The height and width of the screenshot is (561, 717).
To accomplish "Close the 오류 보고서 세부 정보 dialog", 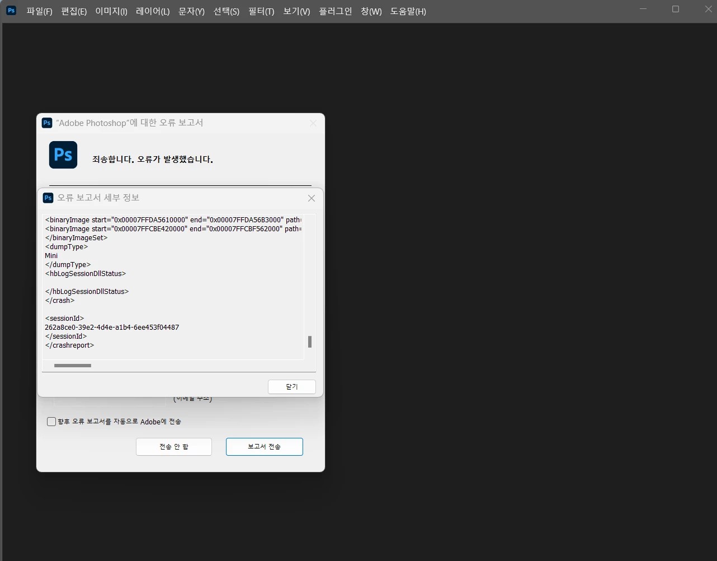I will click(312, 198).
